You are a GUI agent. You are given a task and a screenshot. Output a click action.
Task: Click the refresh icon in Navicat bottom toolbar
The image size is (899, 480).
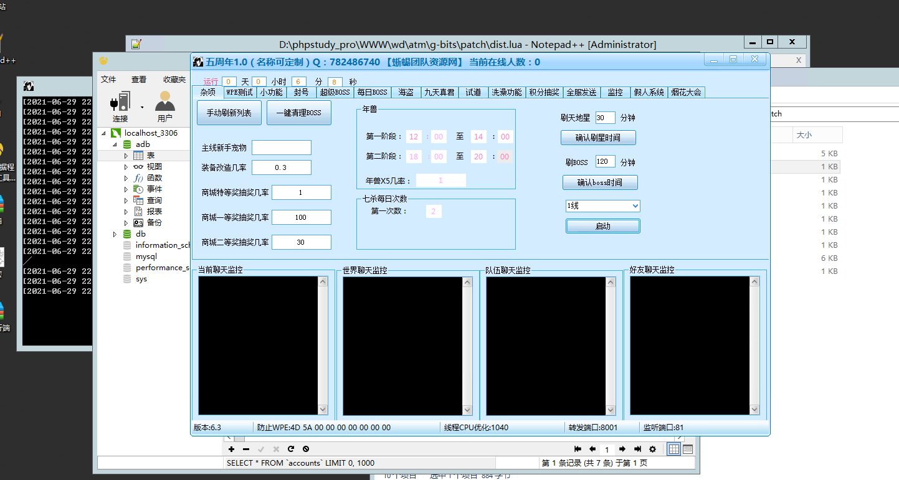click(x=291, y=449)
